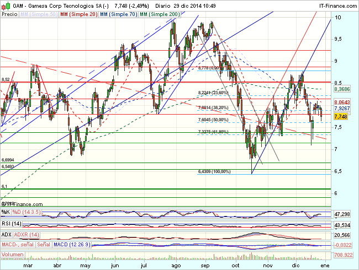The width and height of the screenshot is (359, 270).
Task: Click the 10 price axis label
Action: pos(337,18)
